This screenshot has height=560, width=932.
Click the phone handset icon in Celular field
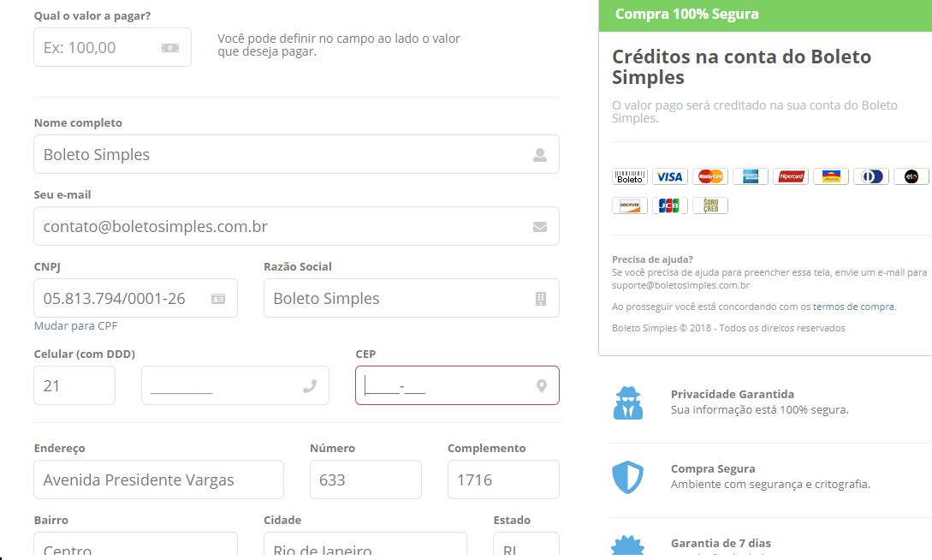(310, 386)
